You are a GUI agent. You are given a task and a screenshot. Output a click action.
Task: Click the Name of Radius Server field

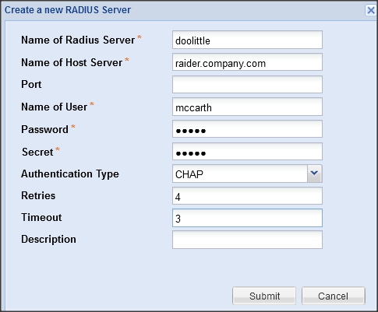pos(247,40)
